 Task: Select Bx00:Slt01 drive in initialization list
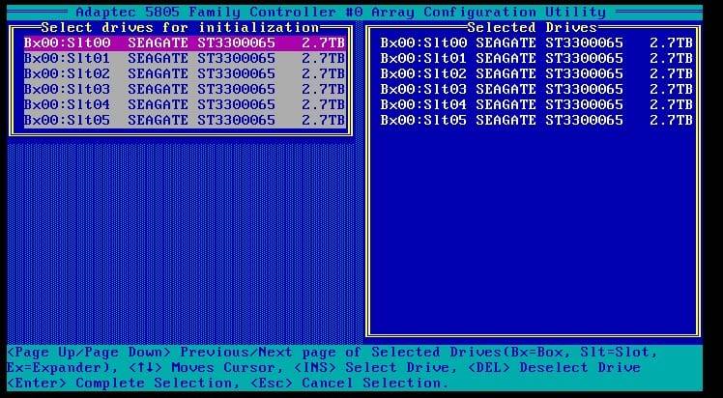(x=185, y=59)
